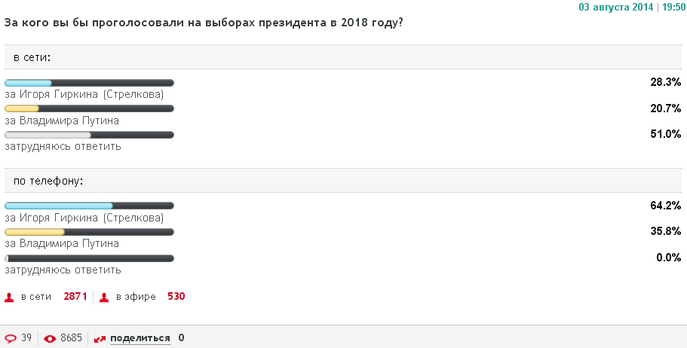Click the comments speech bubble icon

click(11, 338)
